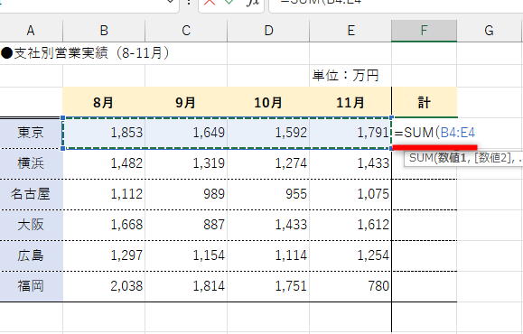The height and width of the screenshot is (334, 523).
Task: Select column E header
Action: pos(350,31)
